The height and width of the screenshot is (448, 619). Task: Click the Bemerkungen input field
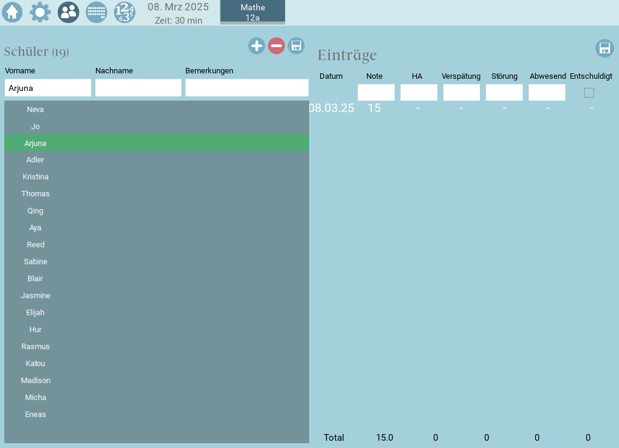point(247,88)
